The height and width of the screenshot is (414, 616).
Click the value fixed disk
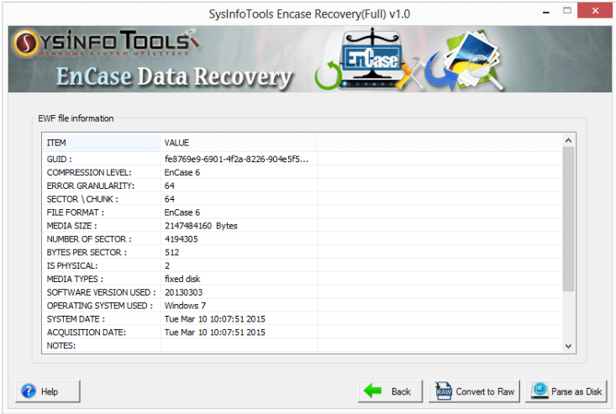click(x=182, y=279)
